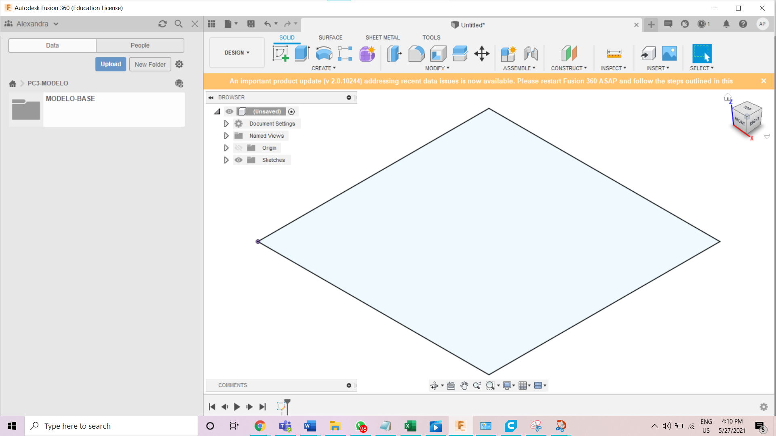Click the Insert Canvas image icon
This screenshot has width=776, height=436.
point(669,53)
